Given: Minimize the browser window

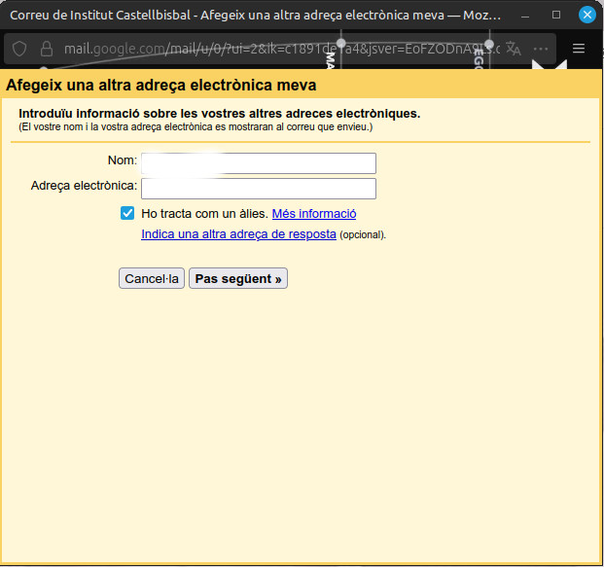Looking at the screenshot, I should 526,16.
